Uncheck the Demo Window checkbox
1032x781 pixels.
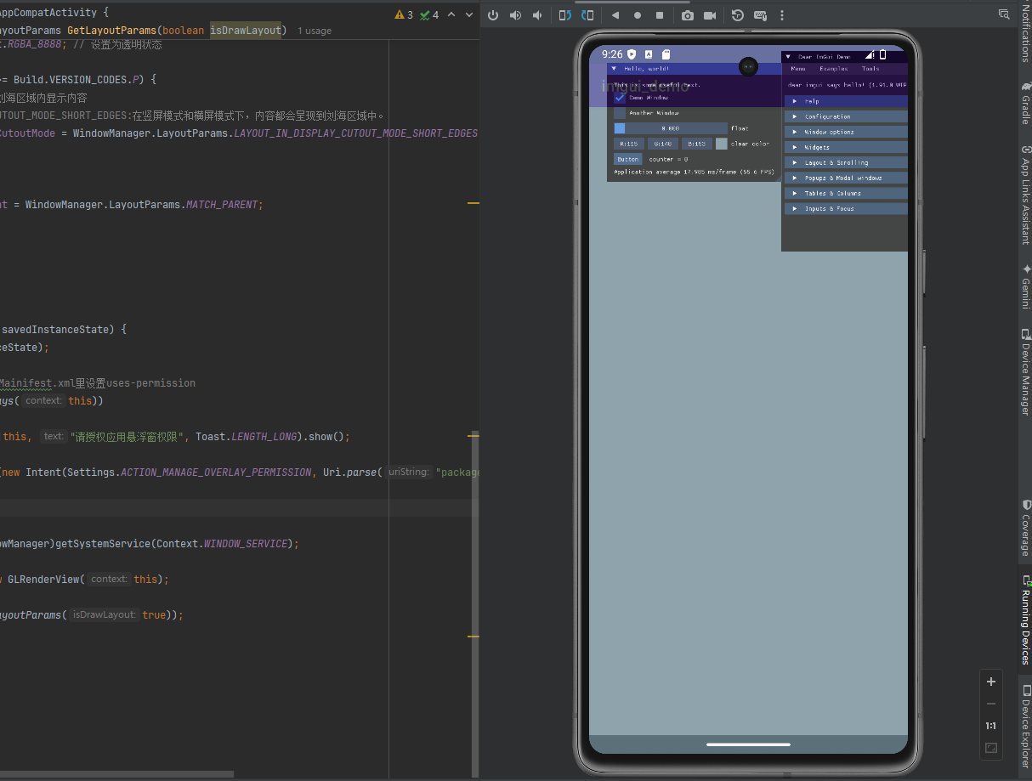click(620, 98)
